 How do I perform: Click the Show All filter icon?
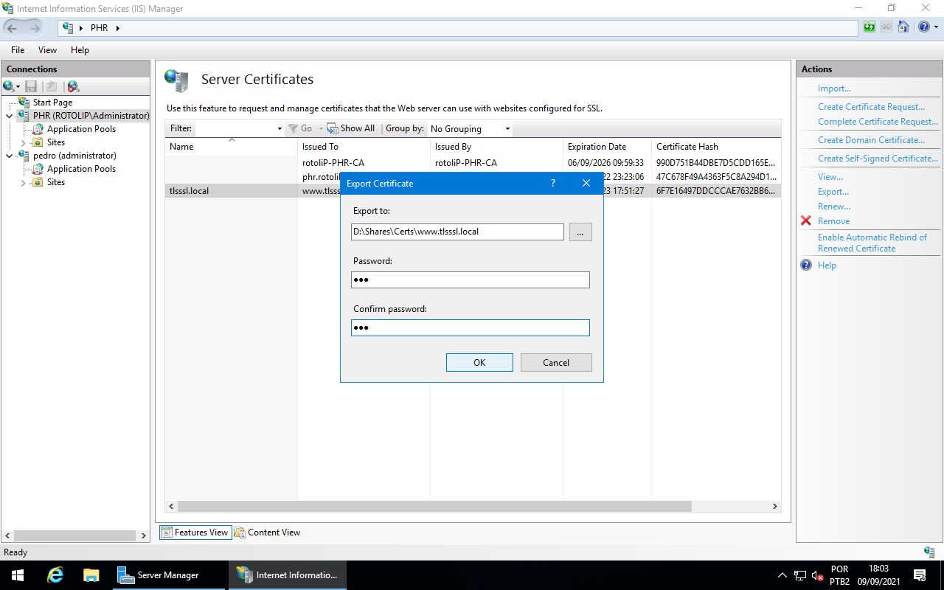(332, 128)
